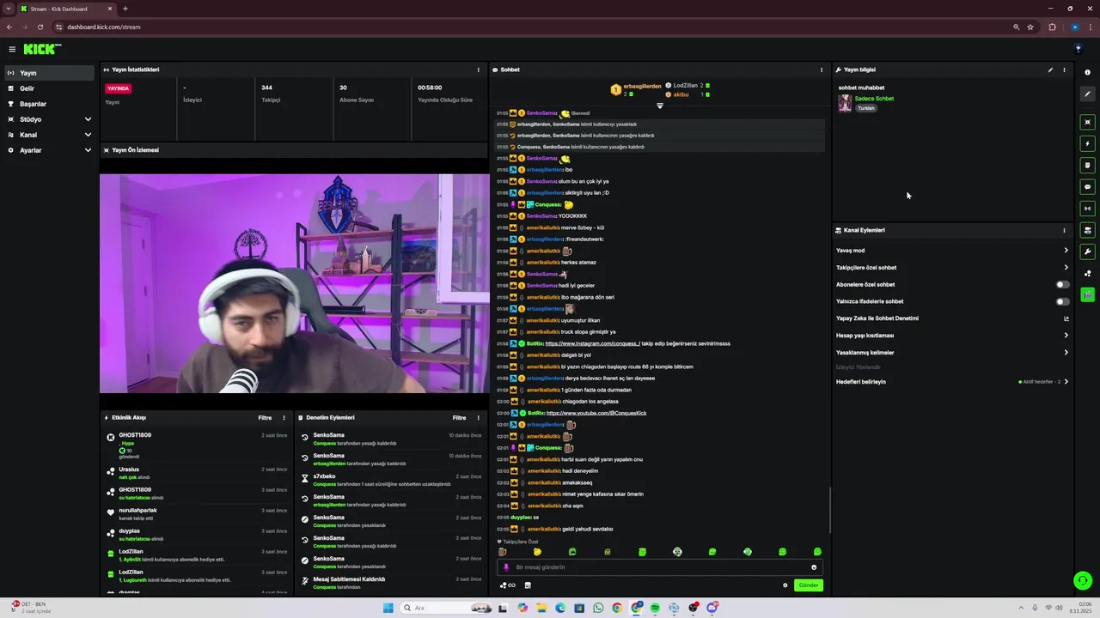Click the Turkish language tag
This screenshot has height=618, width=1100.
pos(865,108)
